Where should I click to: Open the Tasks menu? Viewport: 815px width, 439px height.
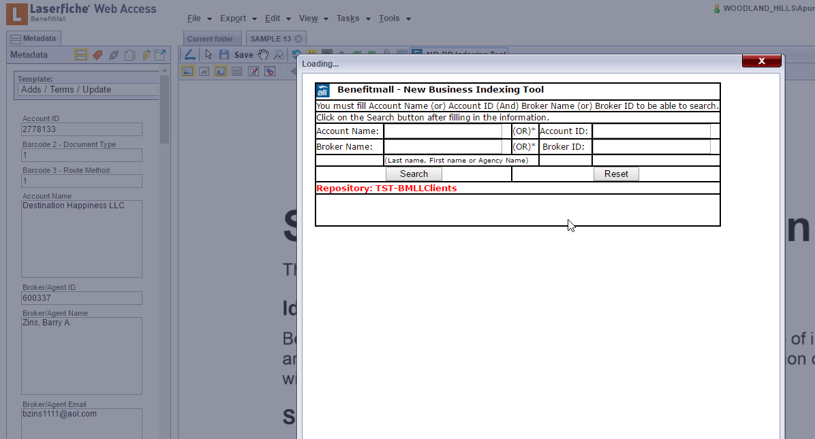pos(348,18)
